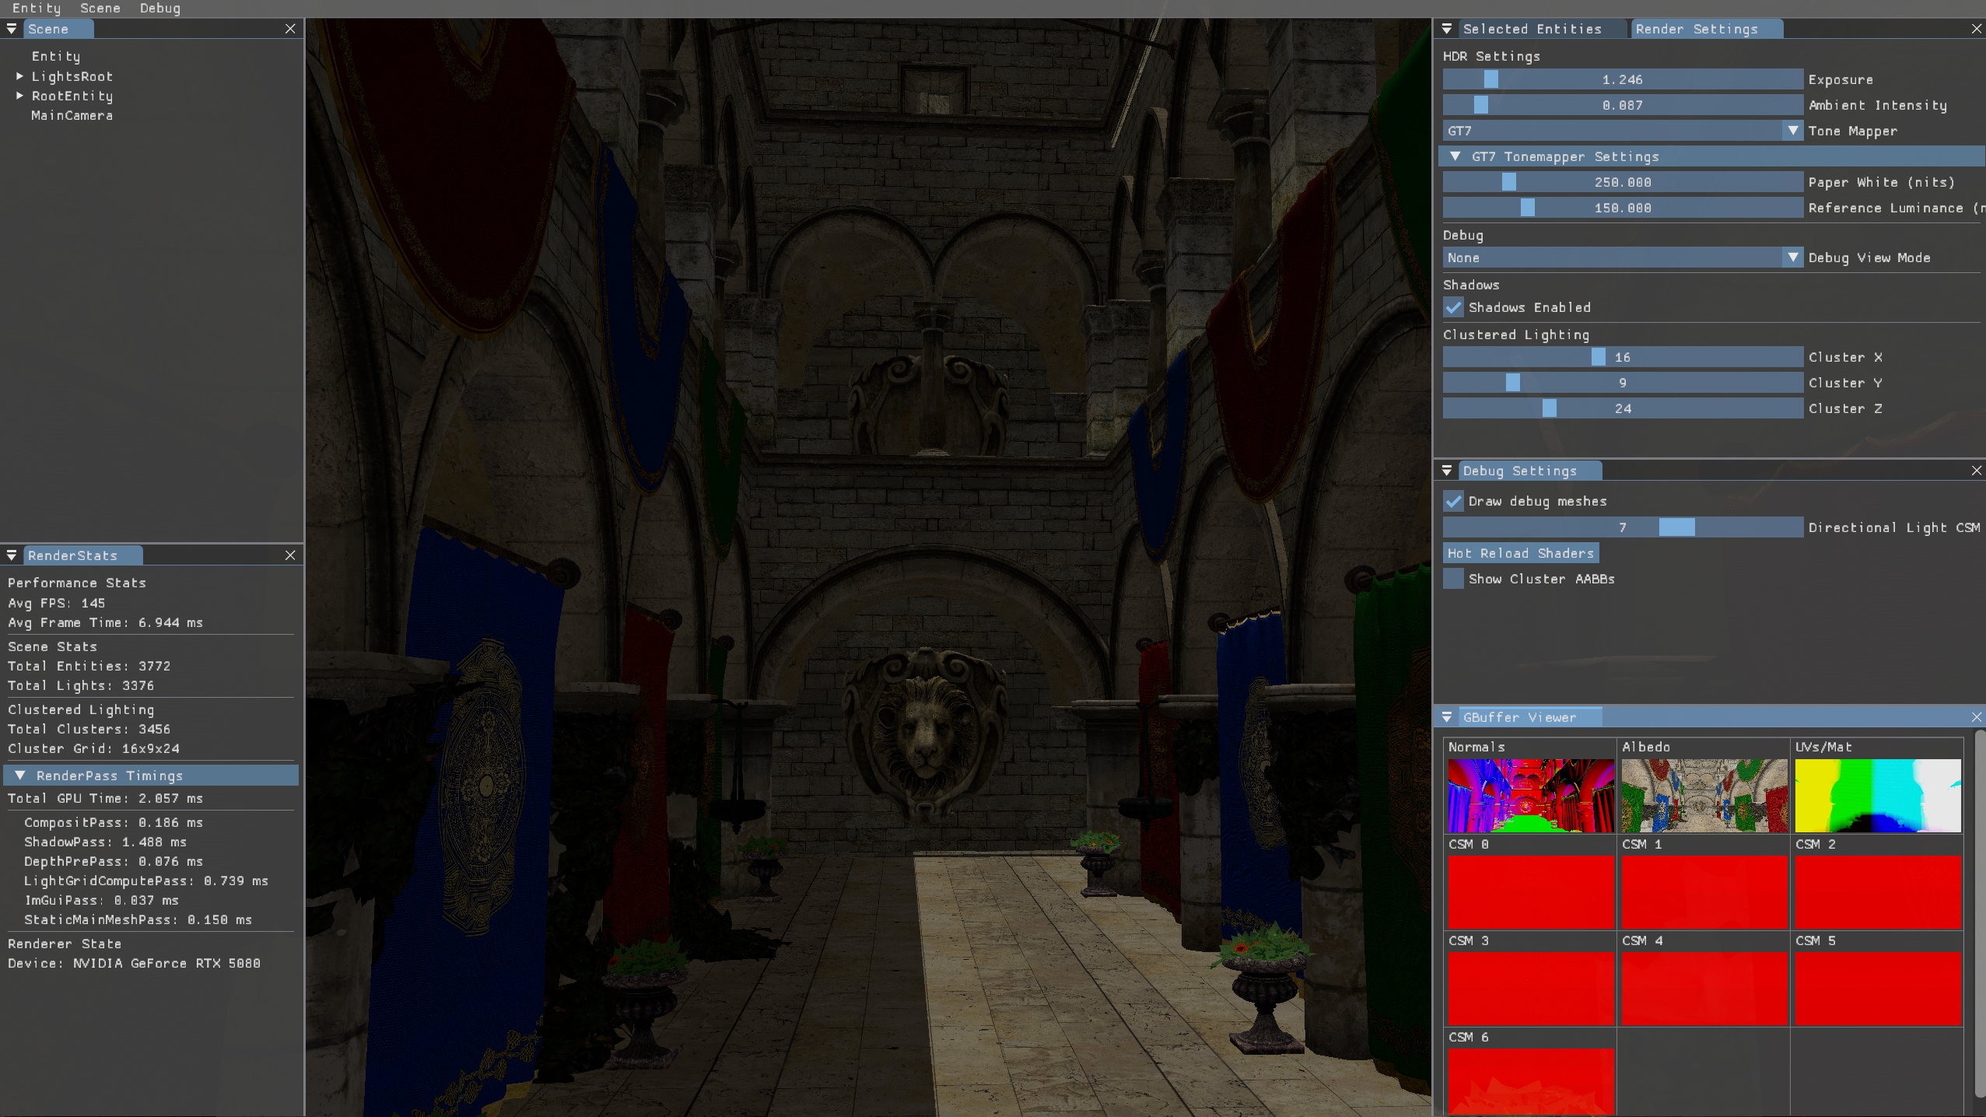Click the Albedo GBuffer thumbnail
Viewport: 1986px width, 1117px height.
tap(1704, 795)
